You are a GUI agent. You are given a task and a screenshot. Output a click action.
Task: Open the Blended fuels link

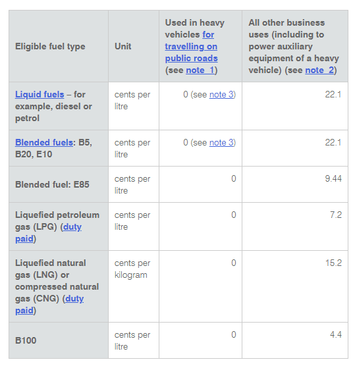(44, 142)
